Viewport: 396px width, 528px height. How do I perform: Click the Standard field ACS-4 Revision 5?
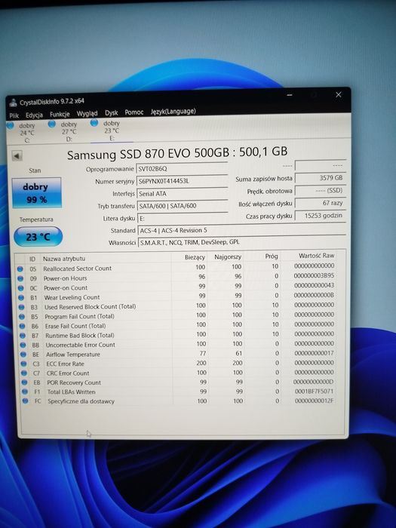coord(242,230)
